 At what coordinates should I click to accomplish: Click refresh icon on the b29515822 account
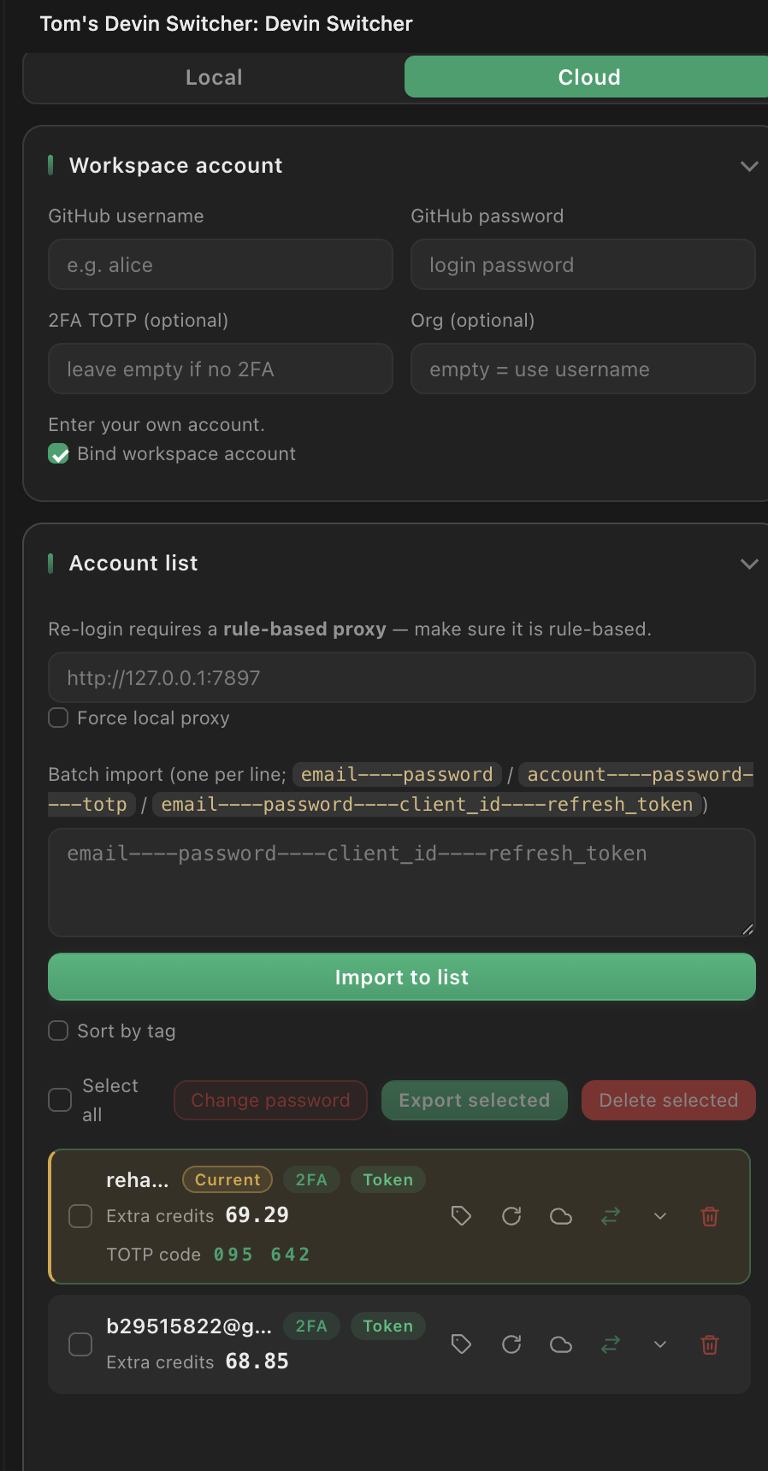tap(511, 1344)
